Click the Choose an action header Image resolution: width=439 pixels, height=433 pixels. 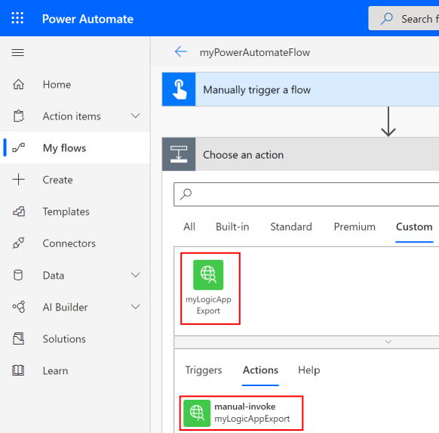click(300, 154)
